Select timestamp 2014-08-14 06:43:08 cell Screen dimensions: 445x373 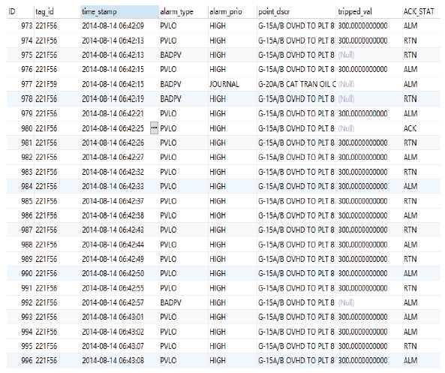click(x=119, y=360)
